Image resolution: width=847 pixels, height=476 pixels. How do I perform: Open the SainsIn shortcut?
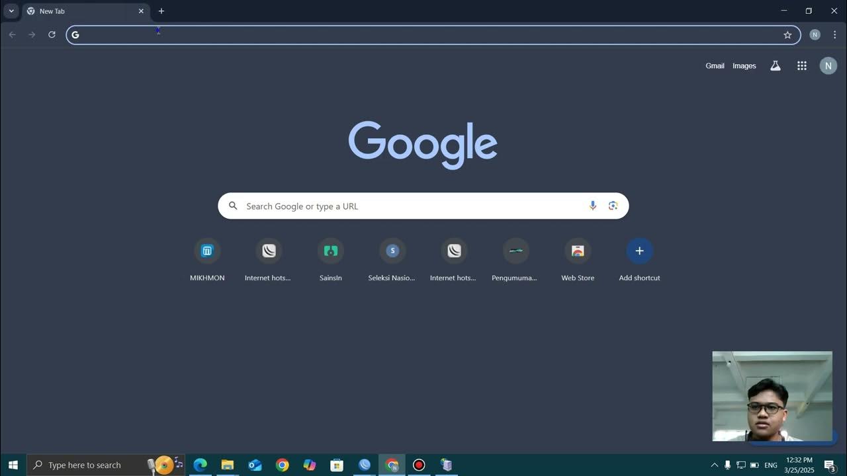[x=331, y=260]
